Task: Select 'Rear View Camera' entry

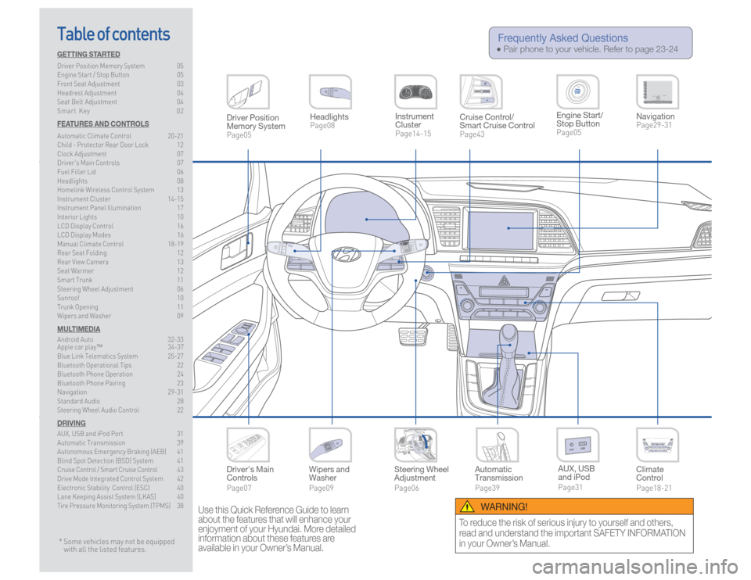Action: click(x=120, y=262)
